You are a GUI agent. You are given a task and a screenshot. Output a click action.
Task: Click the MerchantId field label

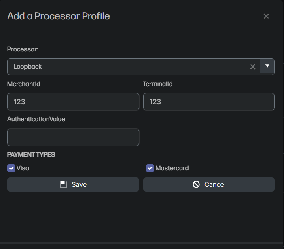(24, 84)
